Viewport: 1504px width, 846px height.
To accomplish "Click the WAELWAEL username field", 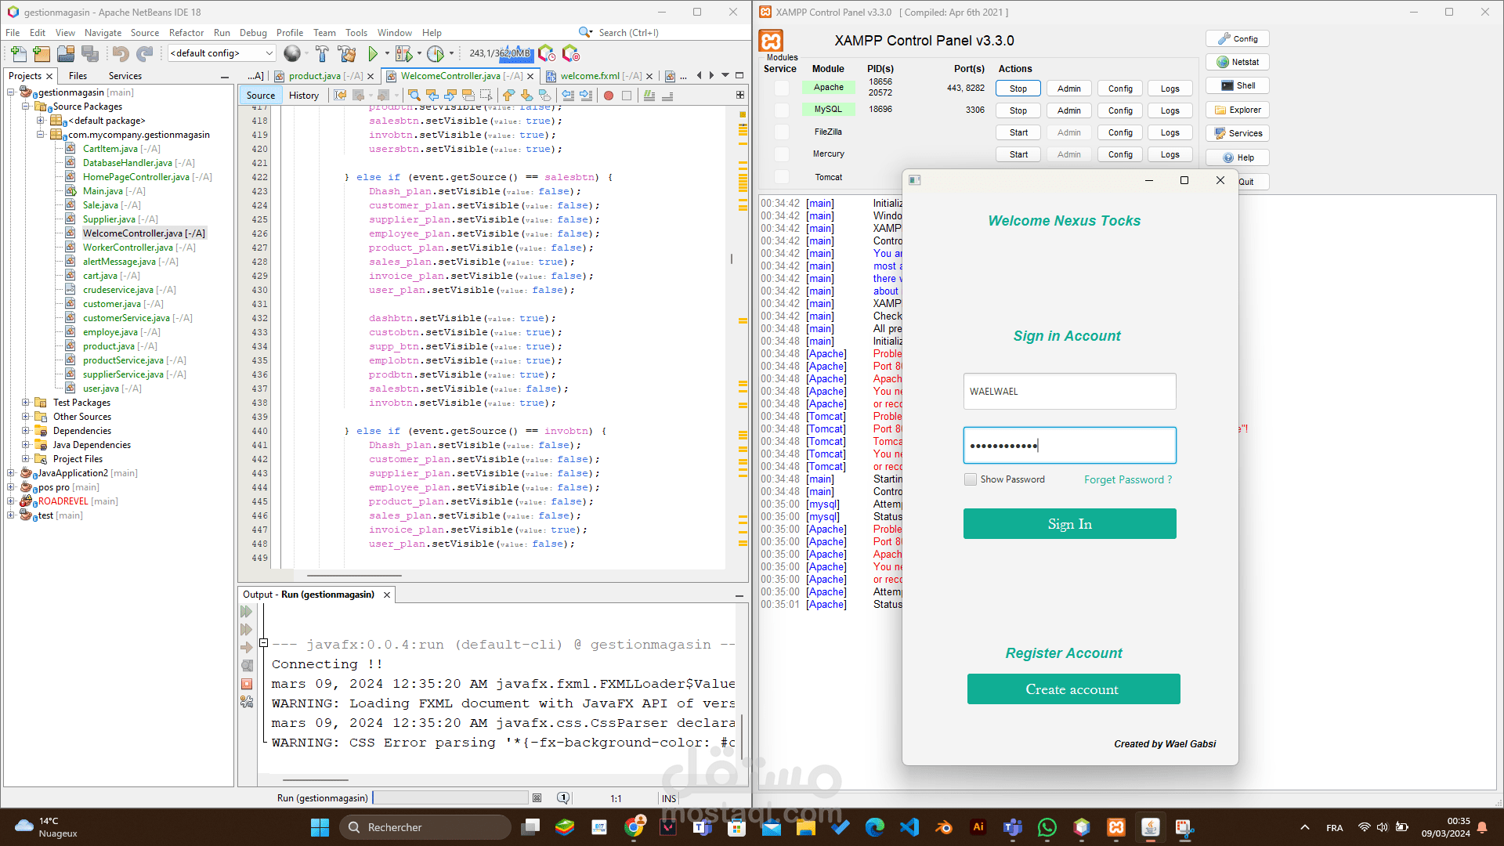I will point(1069,391).
